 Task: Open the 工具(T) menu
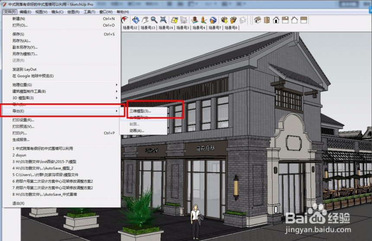pos(89,12)
